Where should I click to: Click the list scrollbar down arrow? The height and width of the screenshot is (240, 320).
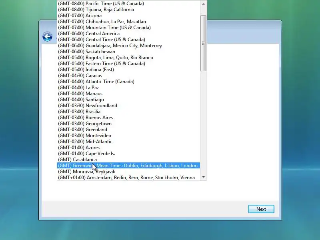(204, 177)
